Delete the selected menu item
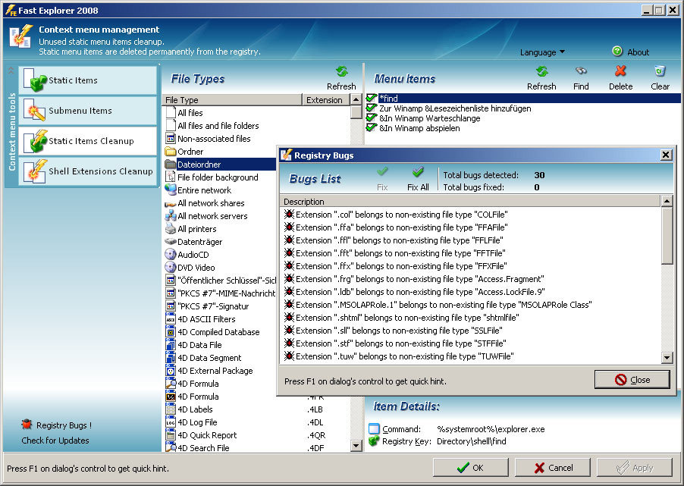Image resolution: width=684 pixels, height=486 pixels. [621, 77]
